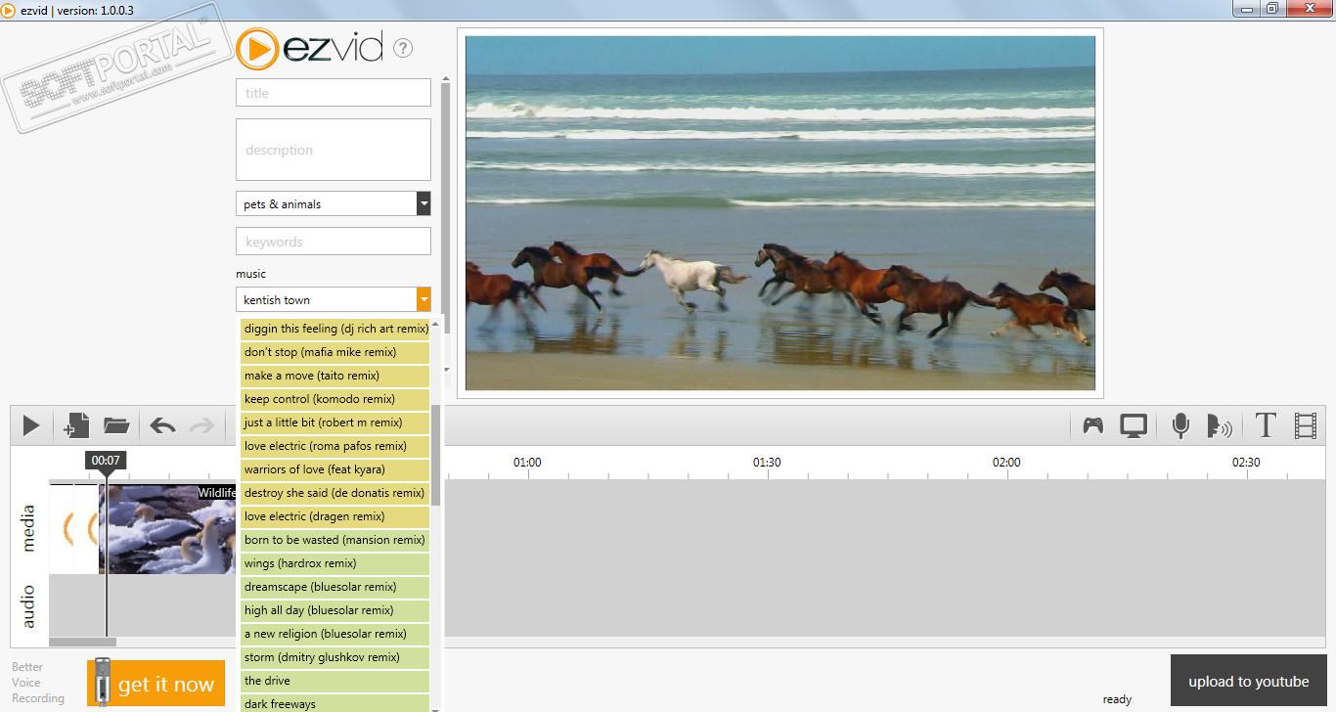Choose 'wings (hardrox remix)' music
This screenshot has height=712, width=1336.
click(x=335, y=563)
